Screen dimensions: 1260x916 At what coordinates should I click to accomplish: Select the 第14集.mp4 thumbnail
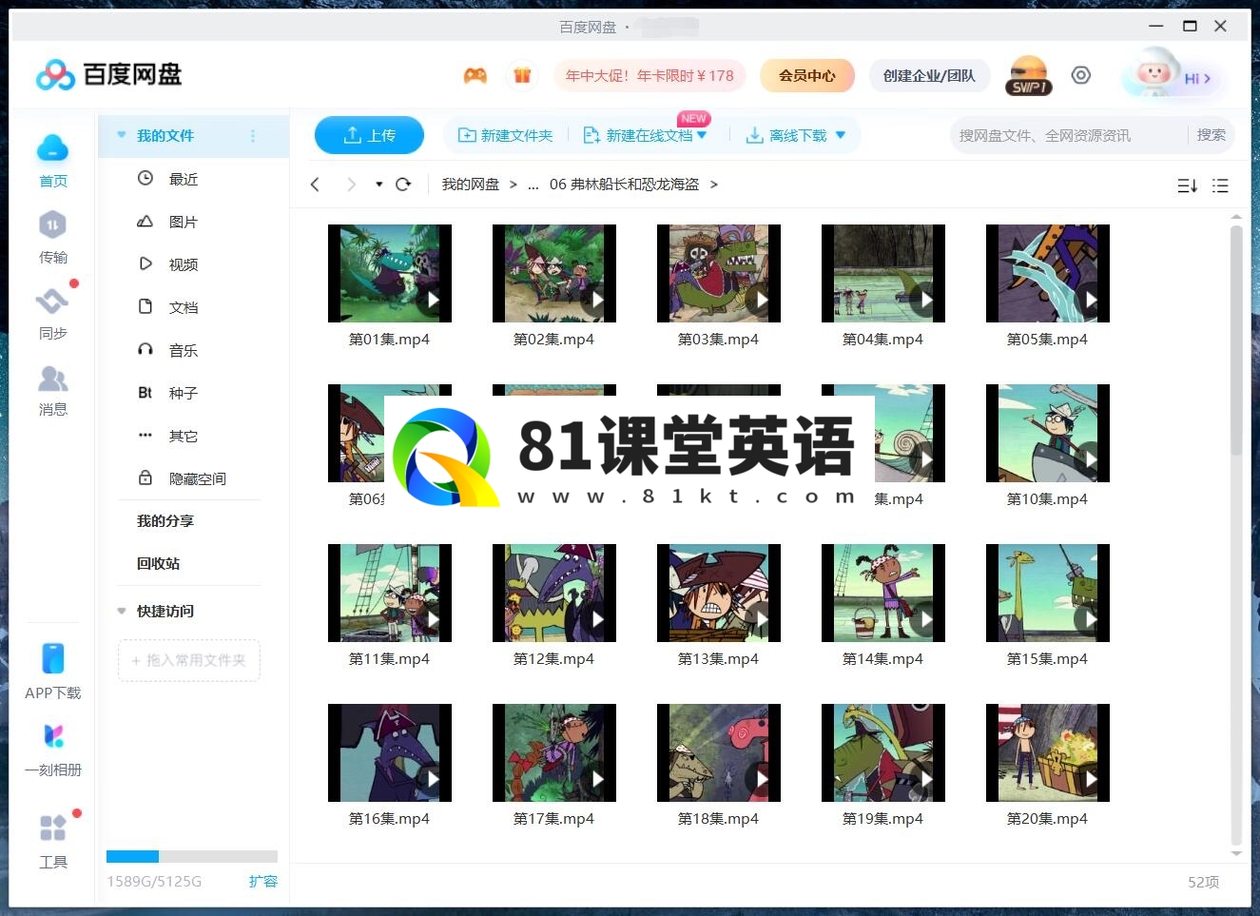pos(883,593)
